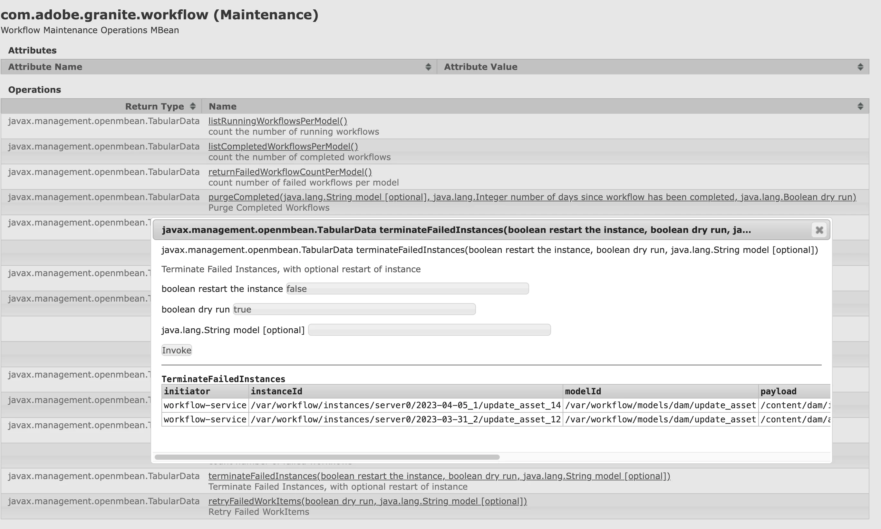
Task: Close the terminateFailedInstances dialog
Action: coord(819,230)
